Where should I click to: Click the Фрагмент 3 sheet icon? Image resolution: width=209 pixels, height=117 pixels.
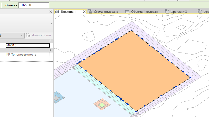(x=167, y=11)
